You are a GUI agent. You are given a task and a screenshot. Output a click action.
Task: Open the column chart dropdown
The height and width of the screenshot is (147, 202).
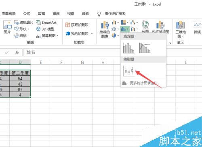(115, 23)
